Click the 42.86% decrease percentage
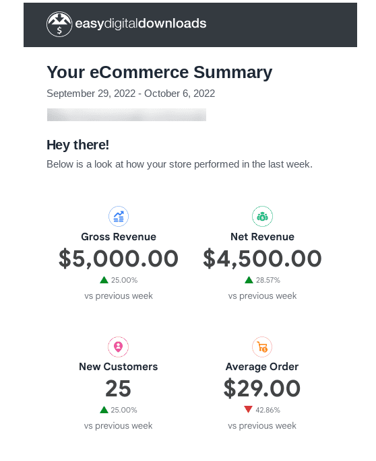 [x=268, y=410]
